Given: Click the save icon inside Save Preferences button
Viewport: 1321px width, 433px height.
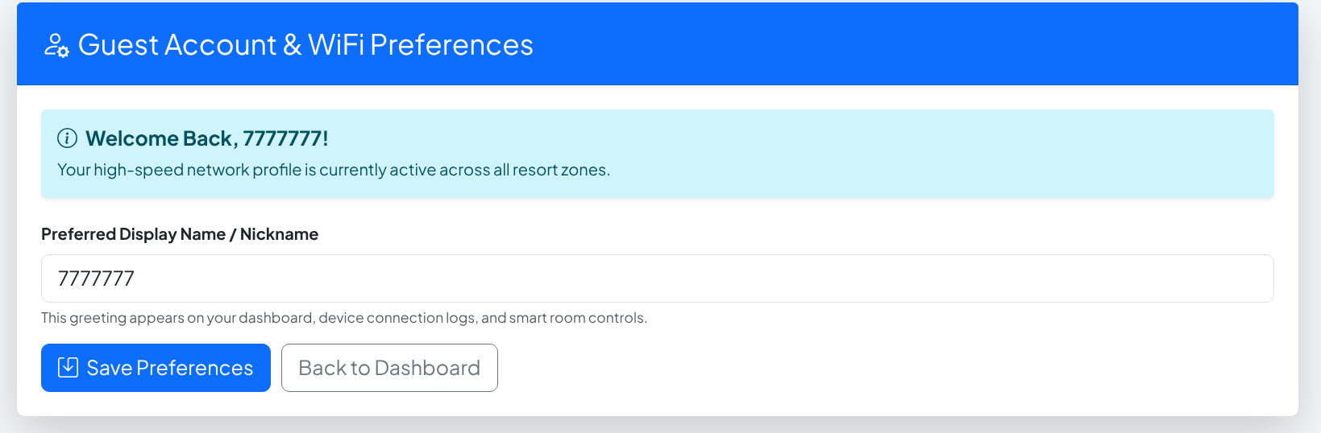Looking at the screenshot, I should point(68,368).
